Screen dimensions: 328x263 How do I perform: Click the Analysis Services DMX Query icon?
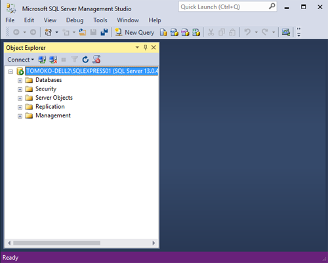tap(185, 32)
